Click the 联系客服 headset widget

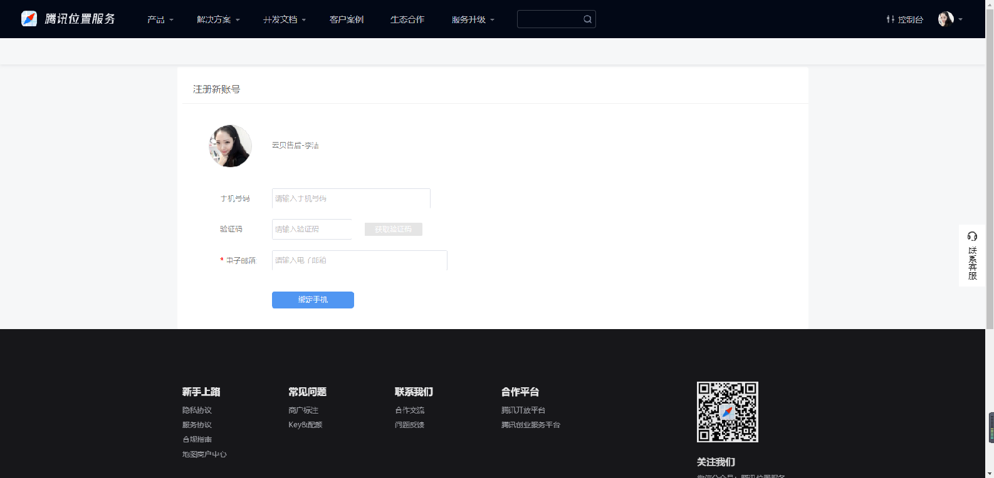click(972, 255)
